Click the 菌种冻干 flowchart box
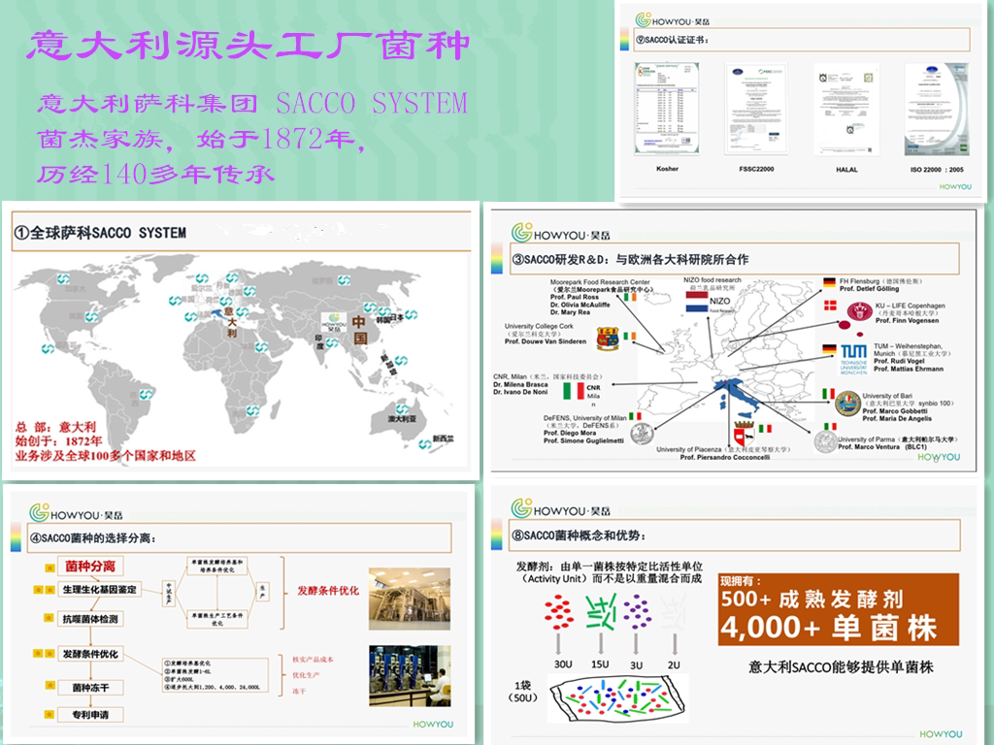The width and height of the screenshot is (994, 745). point(90,688)
